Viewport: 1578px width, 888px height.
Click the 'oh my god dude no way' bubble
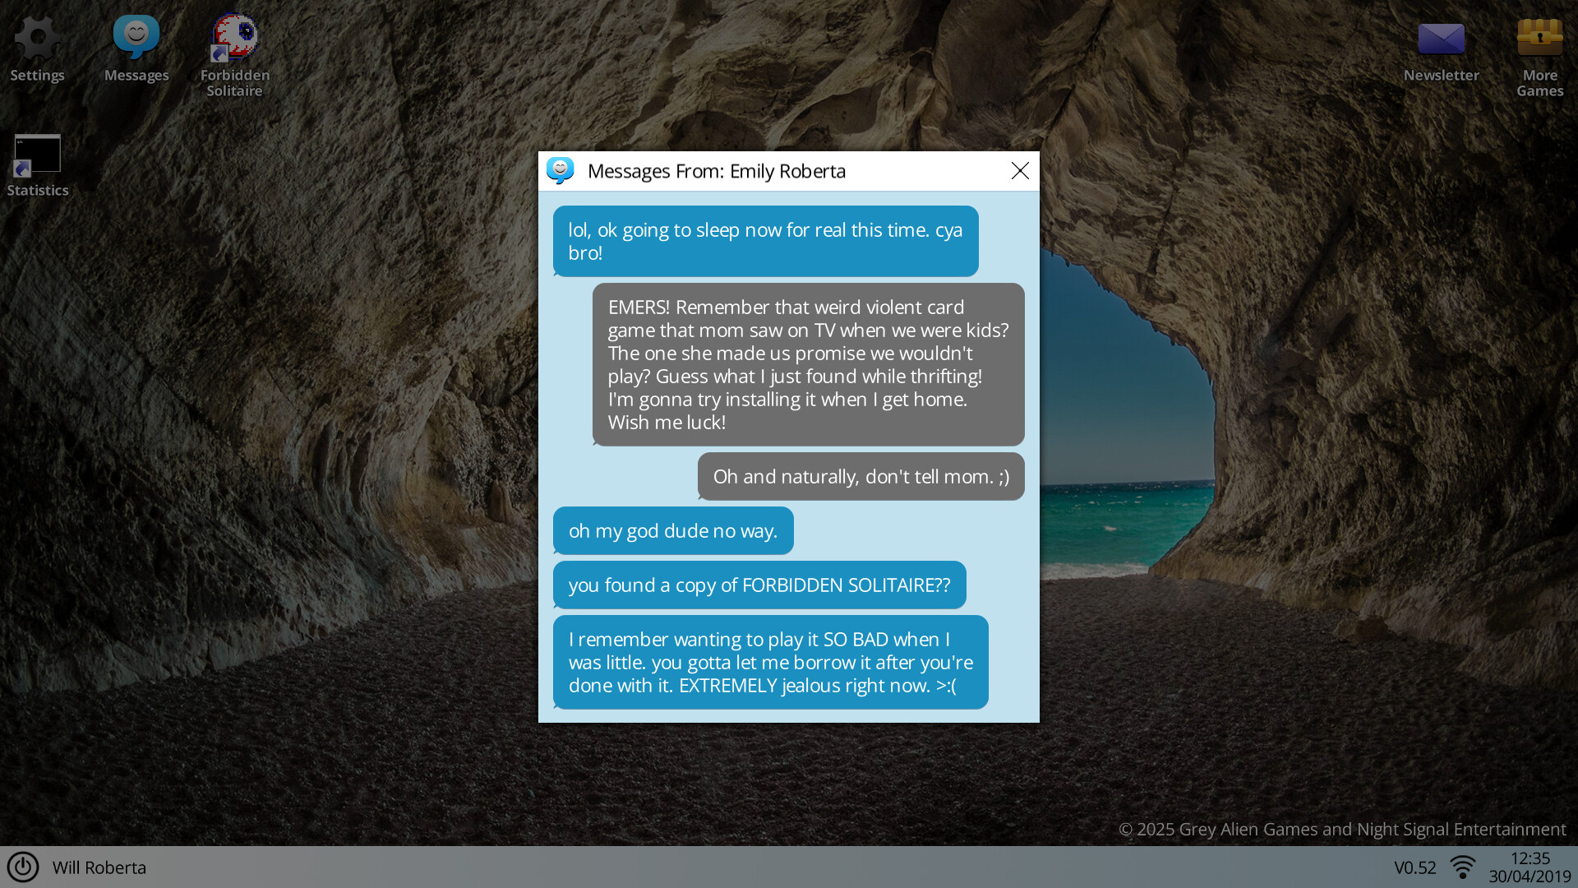coord(672,530)
